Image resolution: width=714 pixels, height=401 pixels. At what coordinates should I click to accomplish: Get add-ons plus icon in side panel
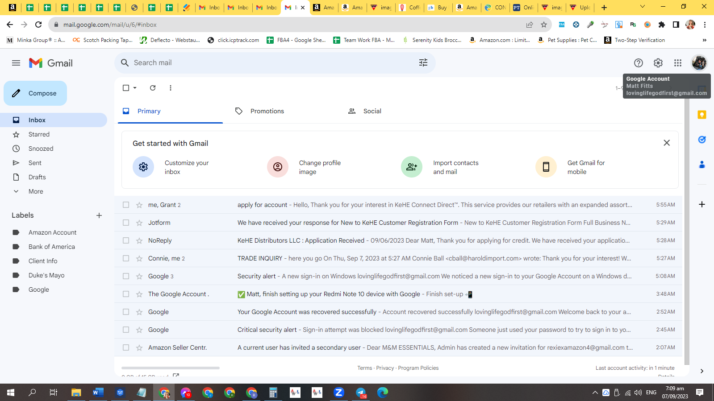[702, 204]
